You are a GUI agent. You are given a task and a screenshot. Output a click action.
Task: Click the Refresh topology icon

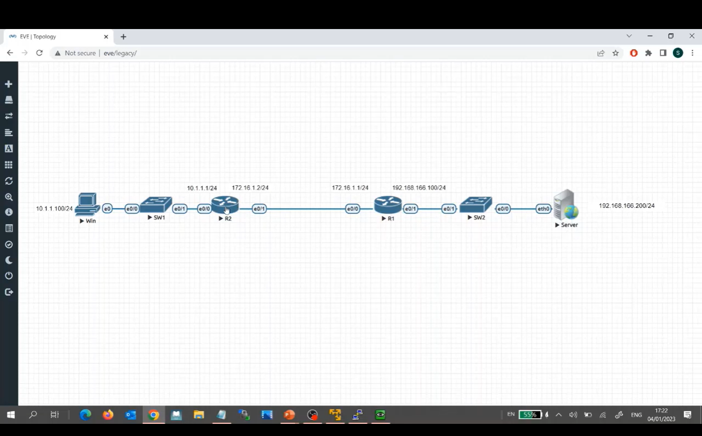(8, 181)
